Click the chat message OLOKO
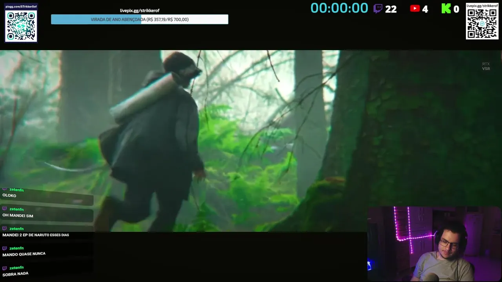 coord(9,195)
